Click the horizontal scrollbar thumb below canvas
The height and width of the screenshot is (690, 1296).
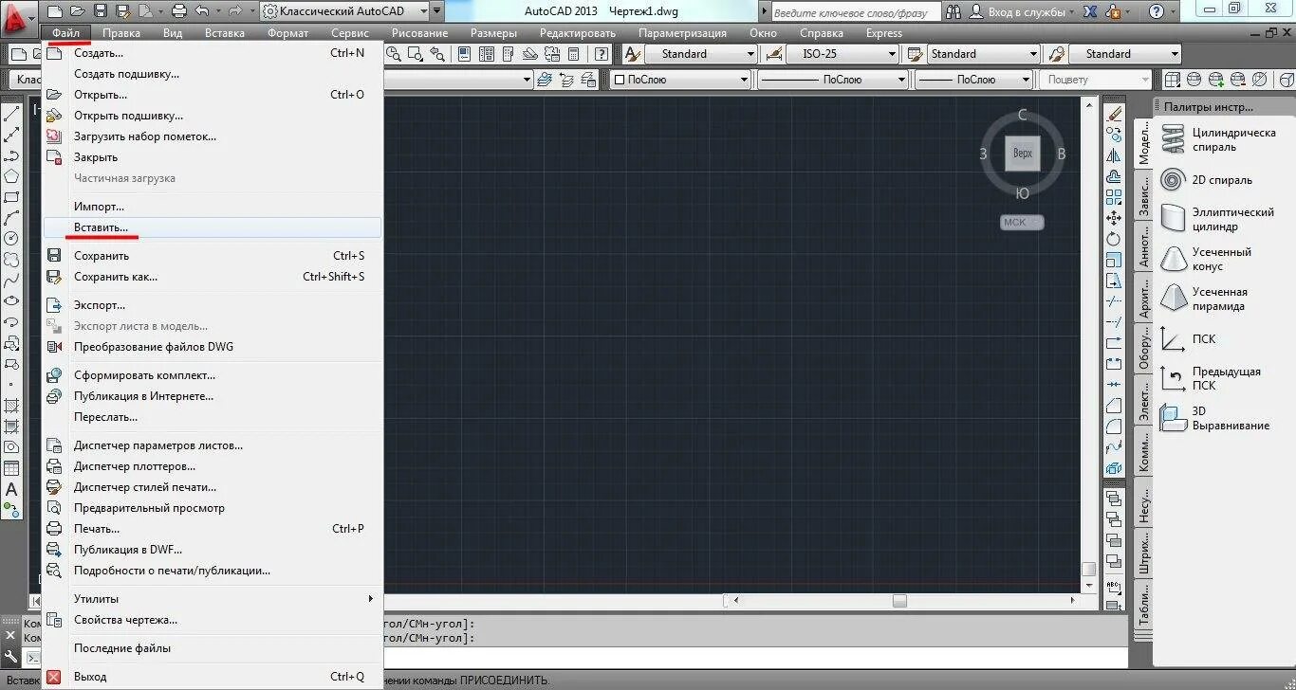899,601
